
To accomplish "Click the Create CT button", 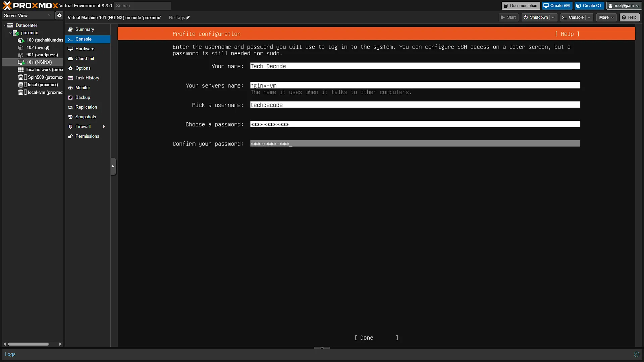I will point(589,6).
